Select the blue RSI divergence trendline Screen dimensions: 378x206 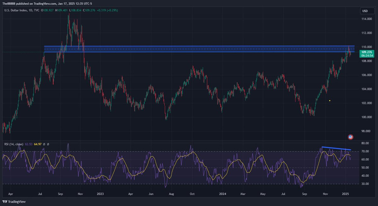pyautogui.click(x=336, y=148)
